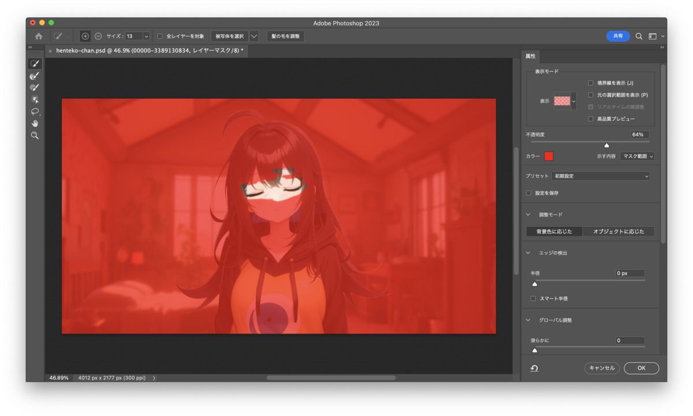693x416 pixels.
Task: Click the reset workspace undo-arrow icon
Action: pos(534,368)
